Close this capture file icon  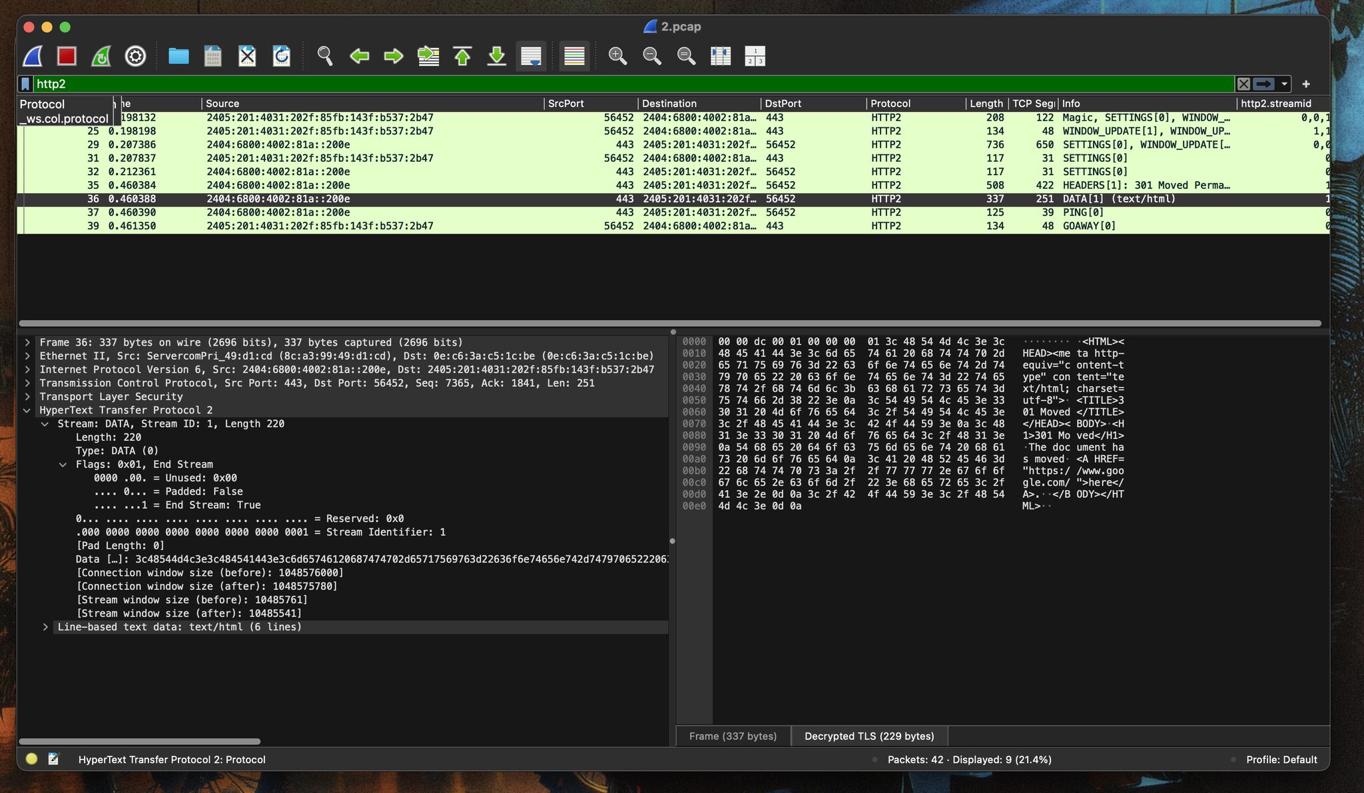click(247, 56)
